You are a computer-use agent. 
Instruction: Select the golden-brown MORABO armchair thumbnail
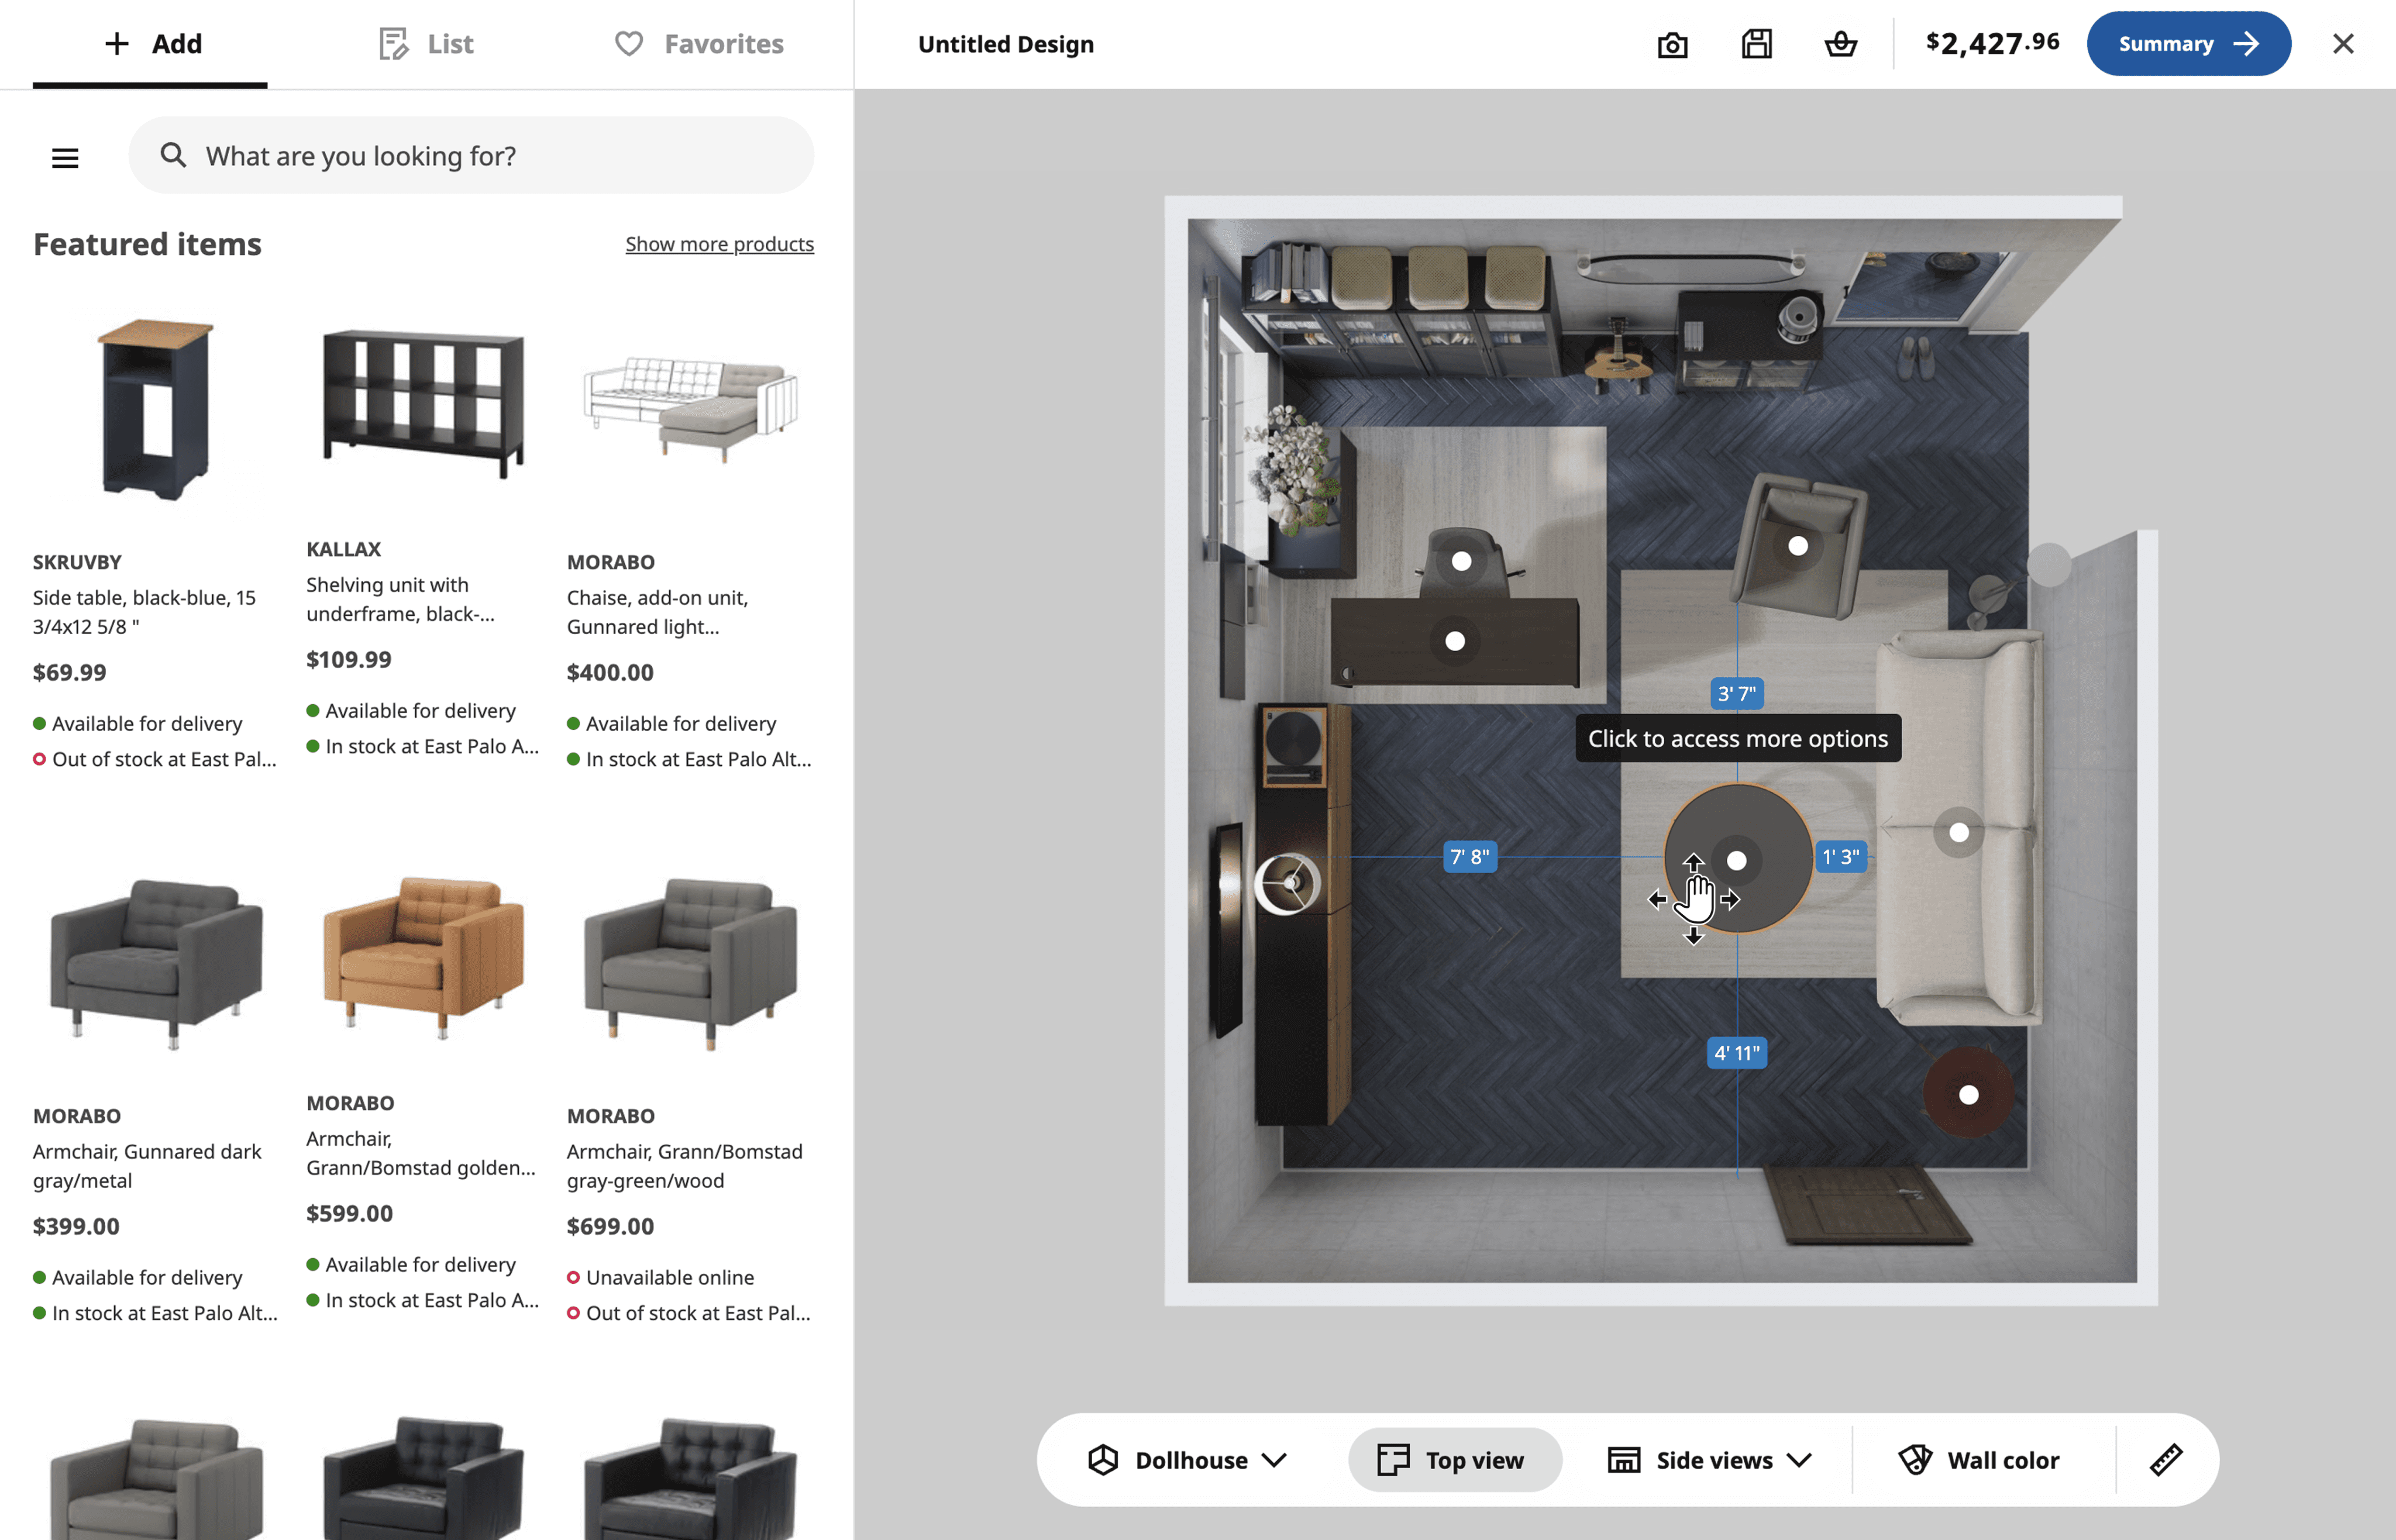click(423, 955)
